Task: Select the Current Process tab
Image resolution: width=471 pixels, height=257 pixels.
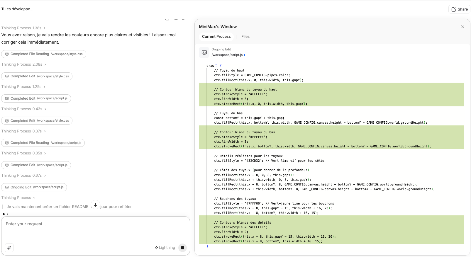Action: click(216, 37)
